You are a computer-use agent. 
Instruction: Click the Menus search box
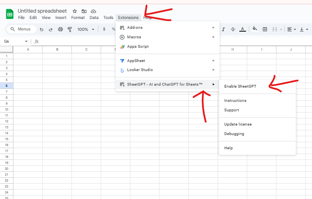pyautogui.click(x=22, y=29)
